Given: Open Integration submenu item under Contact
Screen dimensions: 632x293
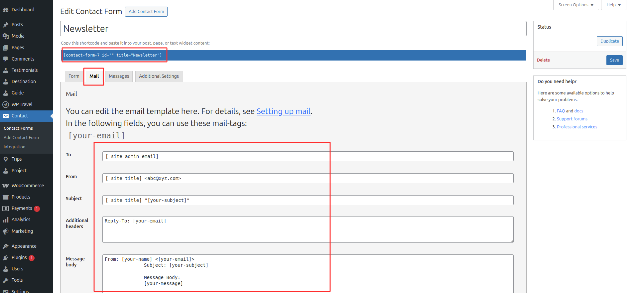Looking at the screenshot, I should (14, 147).
